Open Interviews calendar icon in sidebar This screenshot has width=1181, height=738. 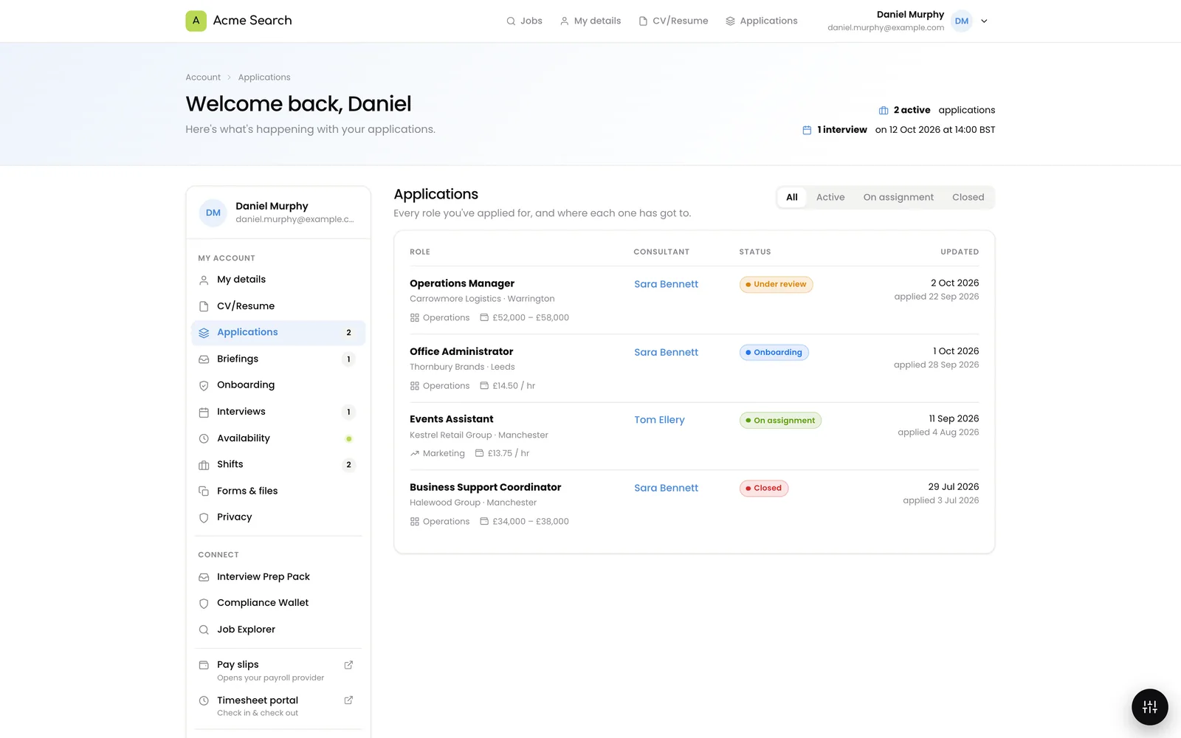[204, 412]
